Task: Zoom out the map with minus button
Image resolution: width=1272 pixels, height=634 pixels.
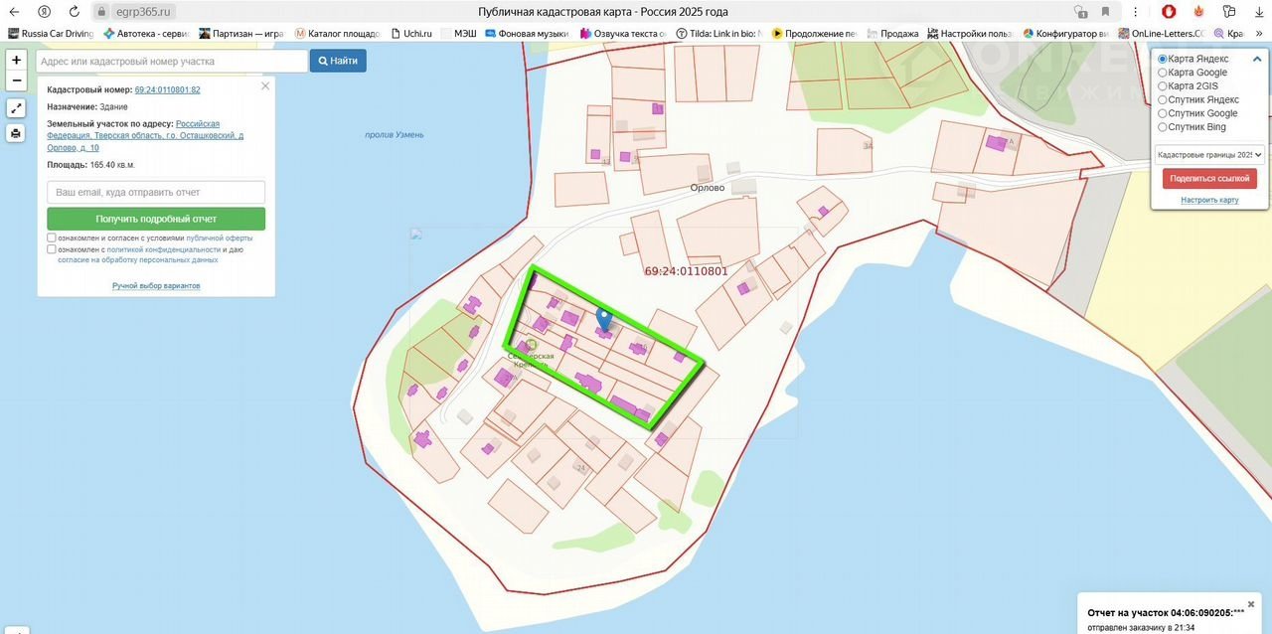Action: coord(17,80)
